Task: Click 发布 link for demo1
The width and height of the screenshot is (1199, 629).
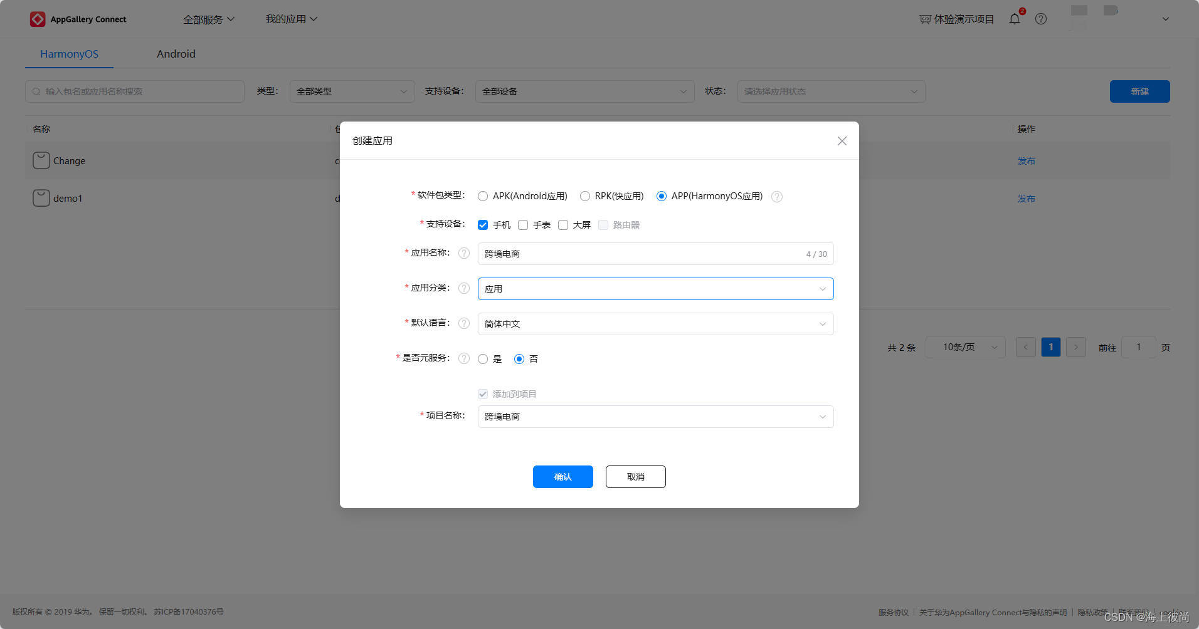Action: point(1027,199)
